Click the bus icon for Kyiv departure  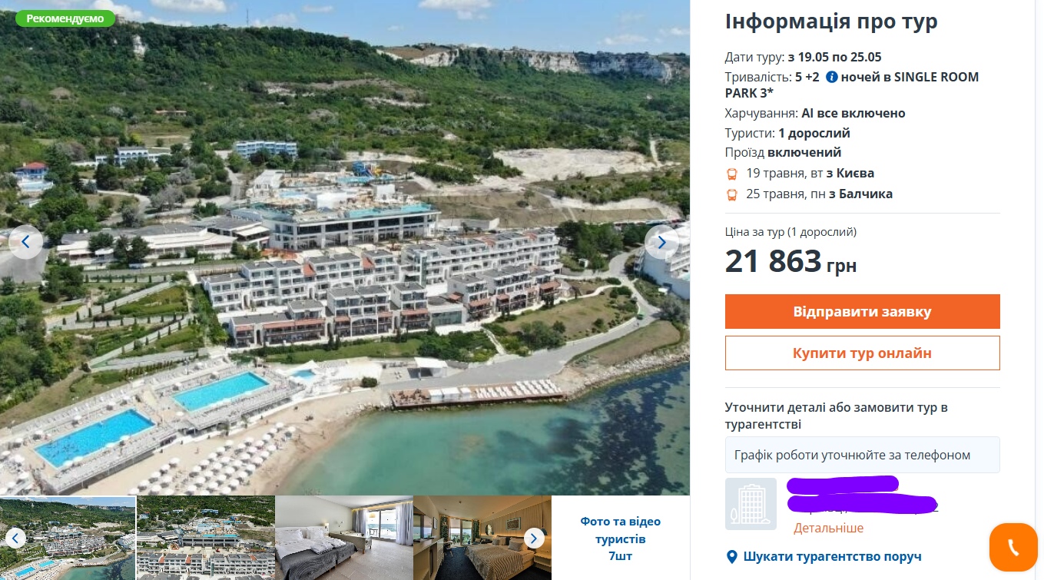tap(732, 174)
